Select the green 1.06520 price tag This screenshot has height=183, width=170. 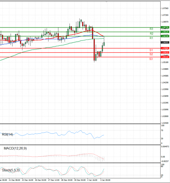tap(165, 32)
